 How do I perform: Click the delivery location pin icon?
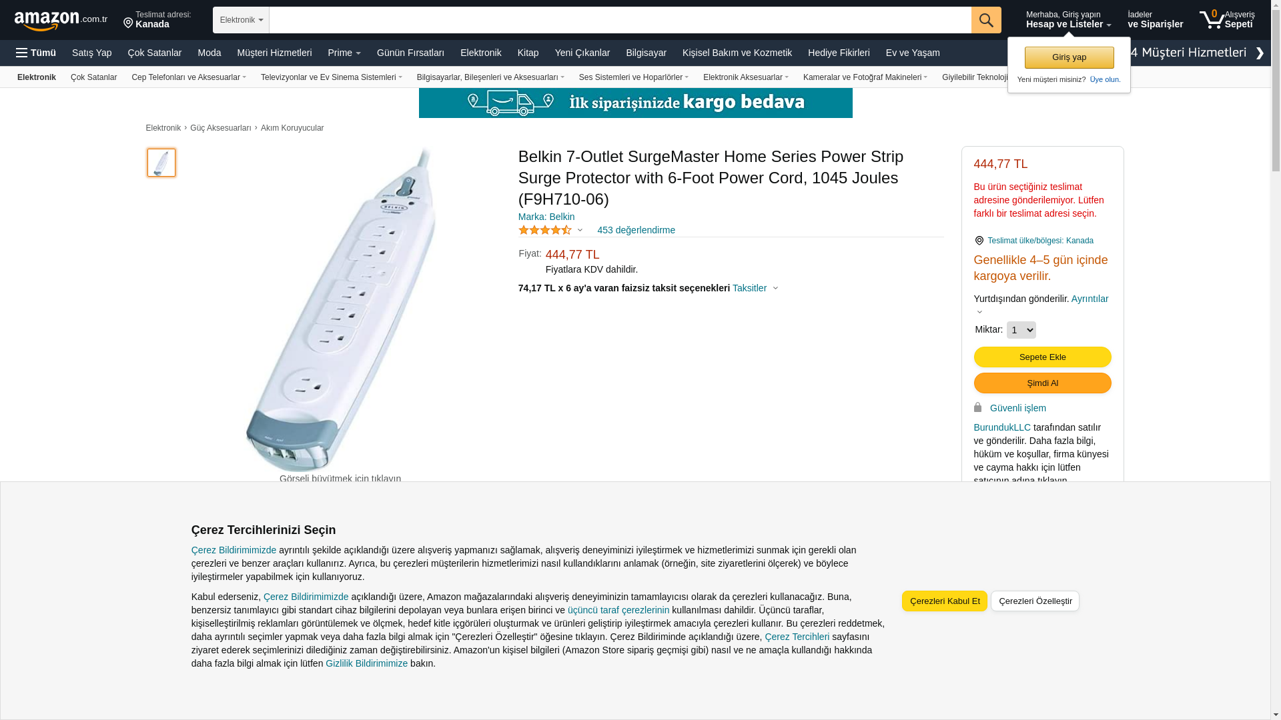tap(128, 24)
